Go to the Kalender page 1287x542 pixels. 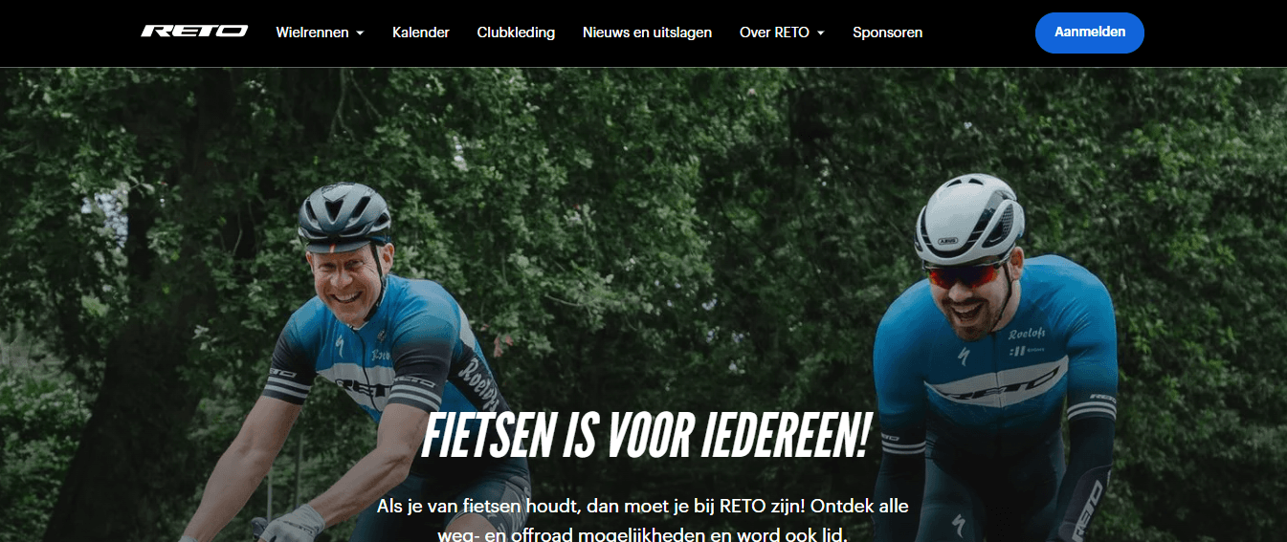pyautogui.click(x=421, y=33)
